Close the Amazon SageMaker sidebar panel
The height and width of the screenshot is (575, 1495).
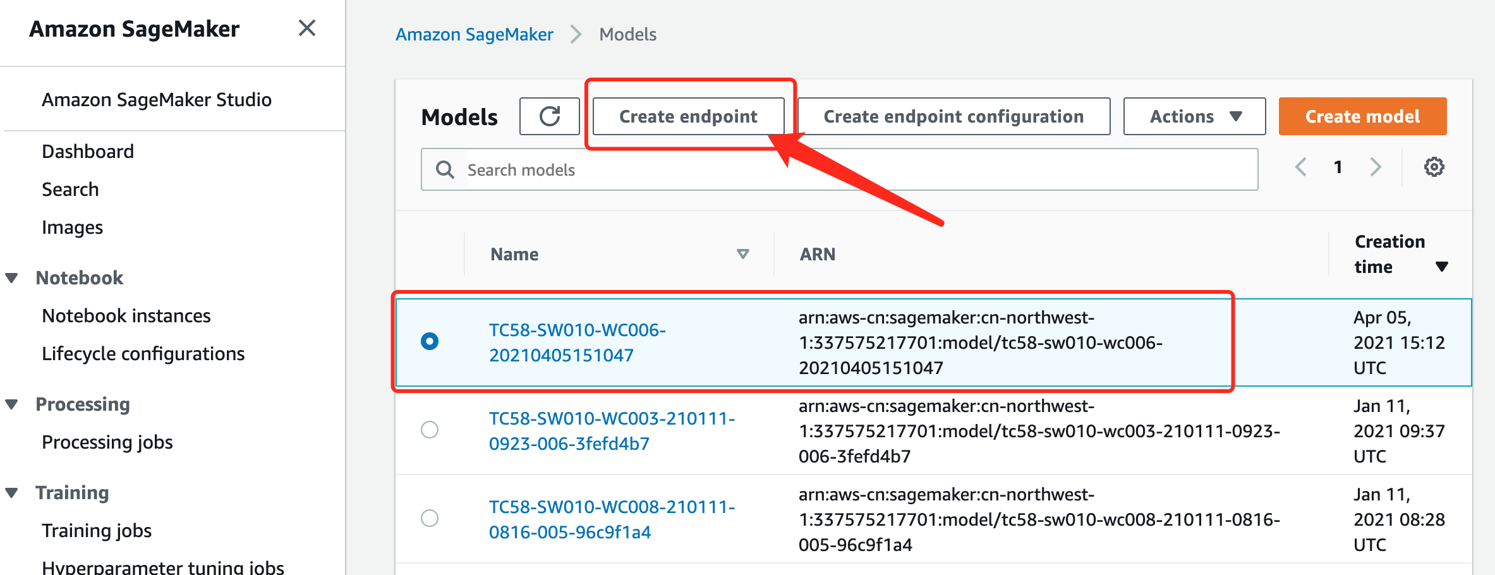pyautogui.click(x=307, y=28)
